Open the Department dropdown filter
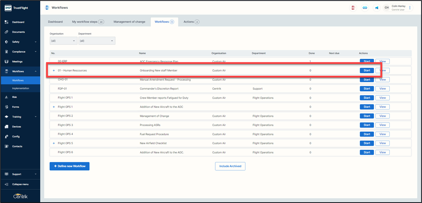422x203 pixels. tap(97, 41)
